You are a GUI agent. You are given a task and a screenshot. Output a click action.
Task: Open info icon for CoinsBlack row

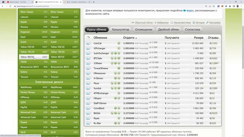[88, 108]
